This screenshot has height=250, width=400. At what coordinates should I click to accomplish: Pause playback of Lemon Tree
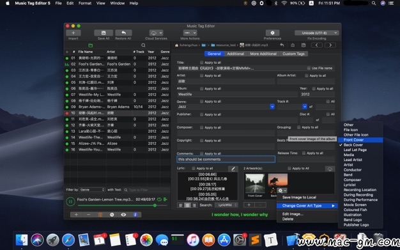(70, 201)
